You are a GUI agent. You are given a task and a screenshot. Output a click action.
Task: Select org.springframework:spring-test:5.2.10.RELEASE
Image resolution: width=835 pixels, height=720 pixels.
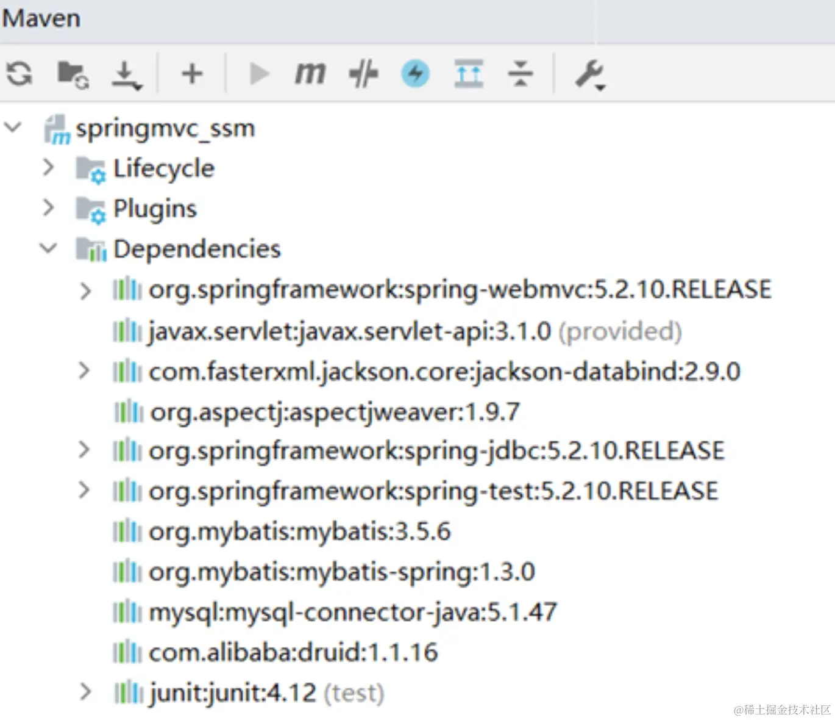pos(433,491)
